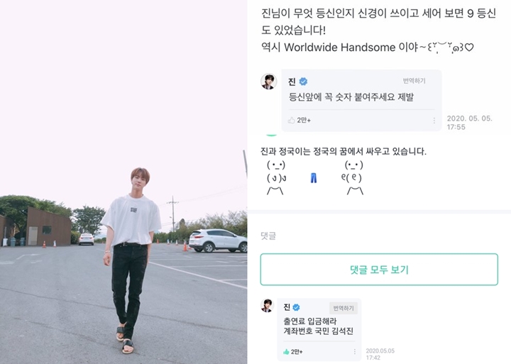Click the blue verified badge on the upper comment
This screenshot has width=511, height=364.
(x=303, y=82)
